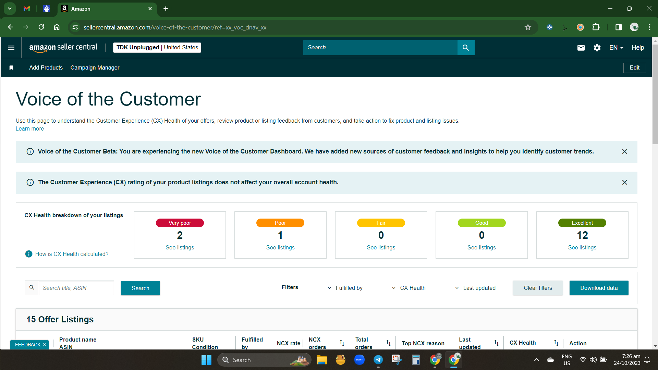Image resolution: width=658 pixels, height=370 pixels.
Task: Open the Last updated filter dropdown
Action: (x=475, y=288)
